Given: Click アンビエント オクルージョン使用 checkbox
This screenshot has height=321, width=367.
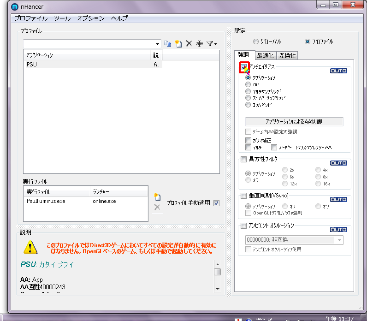Looking at the screenshot, I should coord(248,250).
